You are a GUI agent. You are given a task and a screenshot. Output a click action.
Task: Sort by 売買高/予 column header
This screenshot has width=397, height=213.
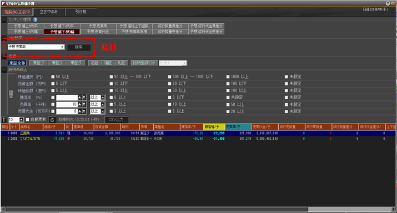click(238, 126)
